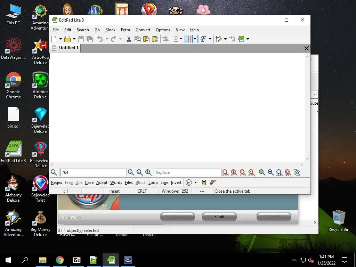
Task: Select the Untitled 1 tab
Action: 65,48
